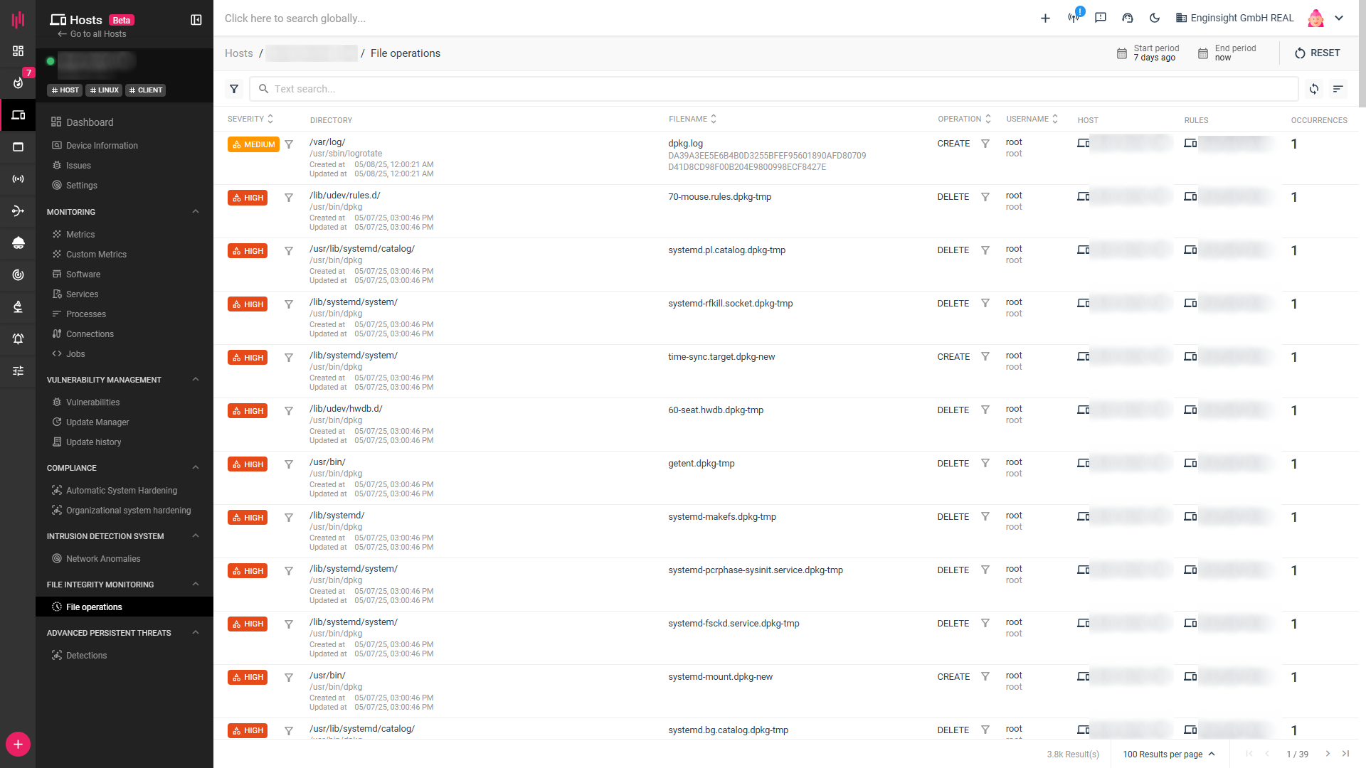Collapse the sidebar panel icon
This screenshot has height=768, width=1366.
[x=196, y=20]
